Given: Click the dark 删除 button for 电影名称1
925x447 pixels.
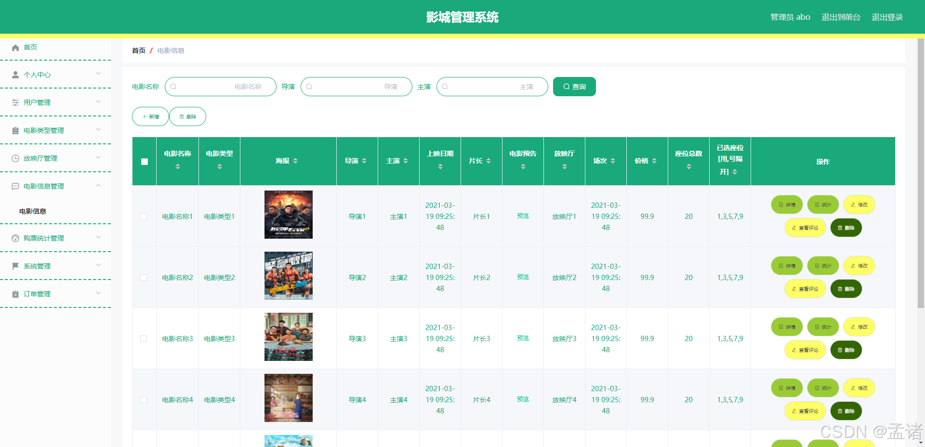Looking at the screenshot, I should tap(846, 228).
